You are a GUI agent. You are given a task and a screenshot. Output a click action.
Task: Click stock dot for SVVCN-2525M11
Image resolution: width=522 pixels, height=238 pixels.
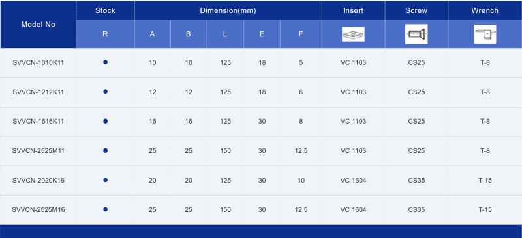tap(105, 150)
